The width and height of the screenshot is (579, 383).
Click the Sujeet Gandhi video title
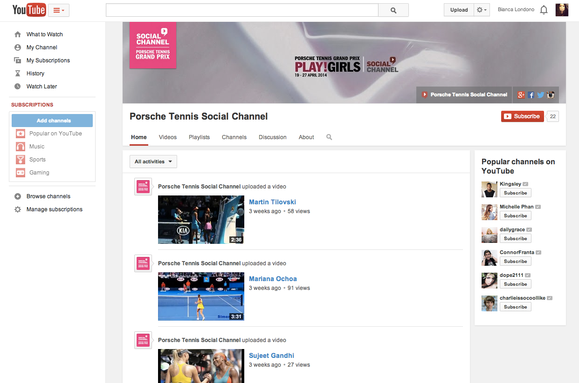pyautogui.click(x=271, y=356)
